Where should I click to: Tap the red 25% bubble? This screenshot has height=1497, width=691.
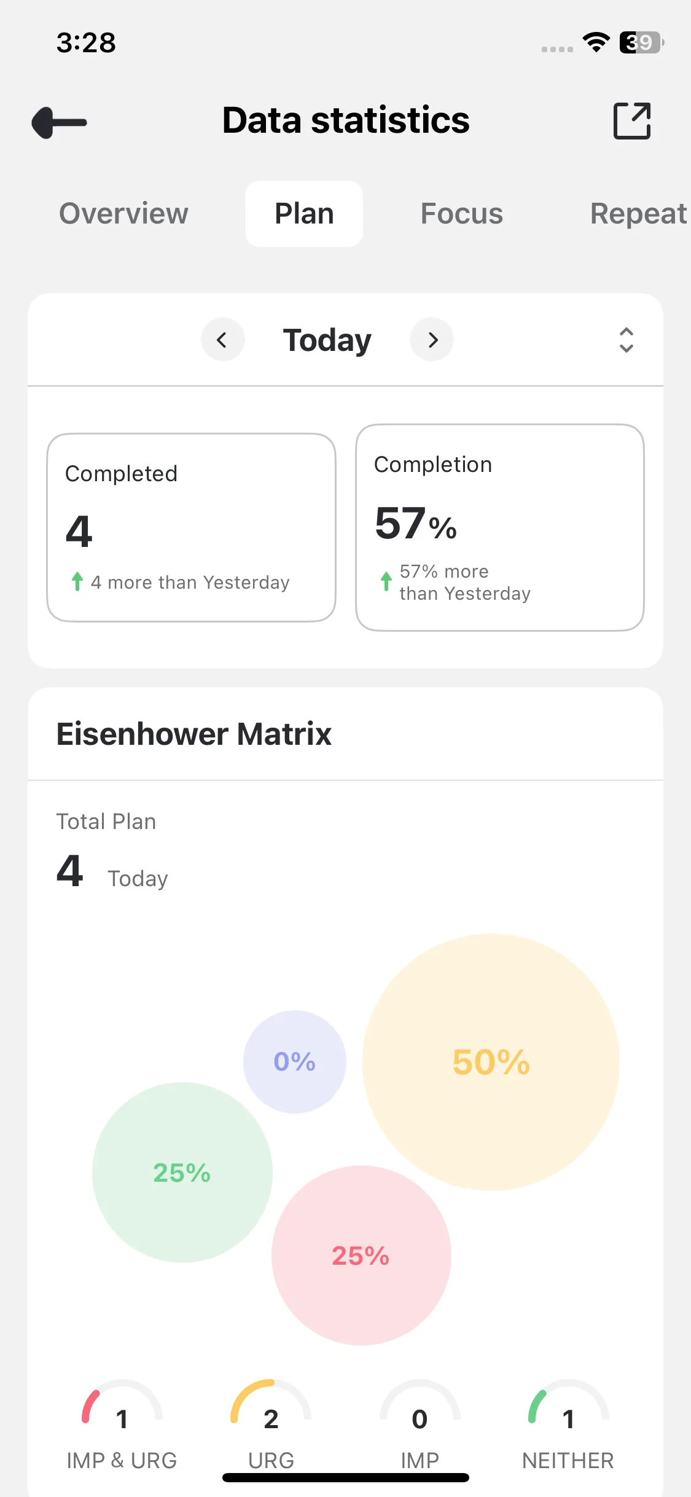click(x=361, y=1255)
